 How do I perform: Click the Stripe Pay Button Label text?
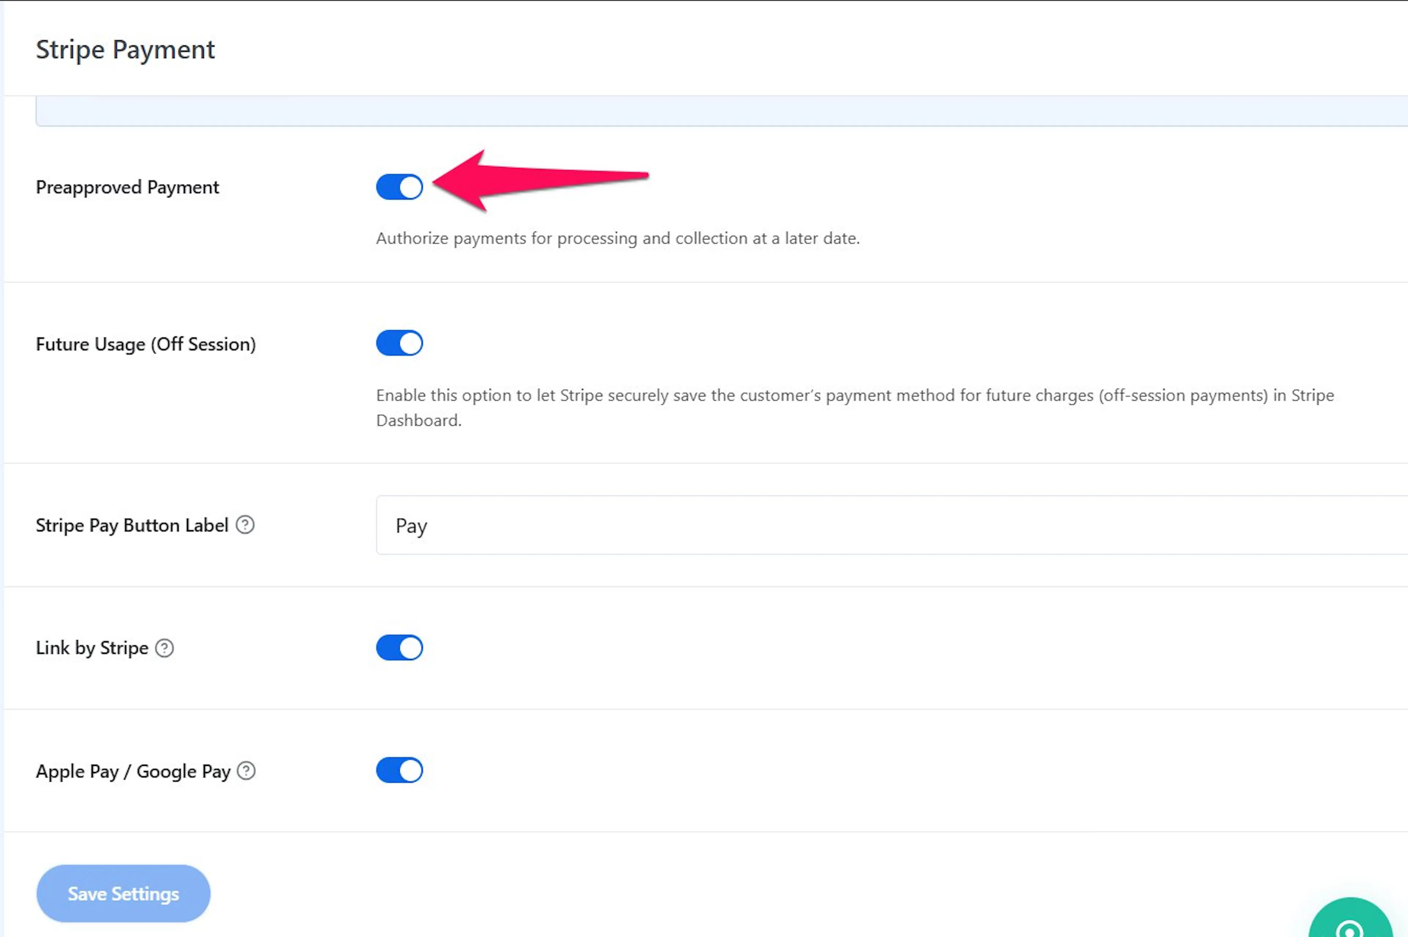pyautogui.click(x=132, y=525)
